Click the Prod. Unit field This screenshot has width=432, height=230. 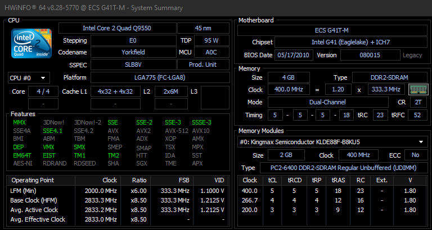click(203, 65)
